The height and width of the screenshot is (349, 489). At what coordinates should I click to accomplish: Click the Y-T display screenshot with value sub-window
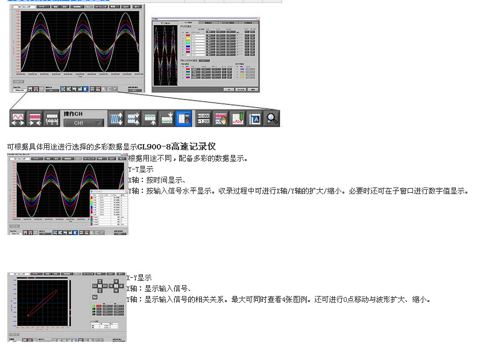point(68,194)
